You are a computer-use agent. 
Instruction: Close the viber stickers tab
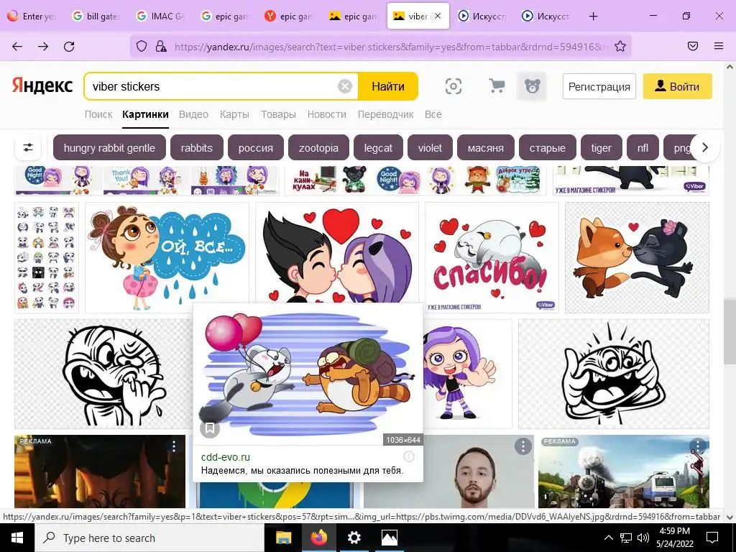point(438,16)
